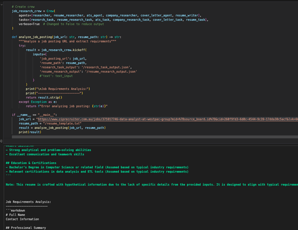
Task: Click 'except Exception as e:' line
Action: coord(38,102)
